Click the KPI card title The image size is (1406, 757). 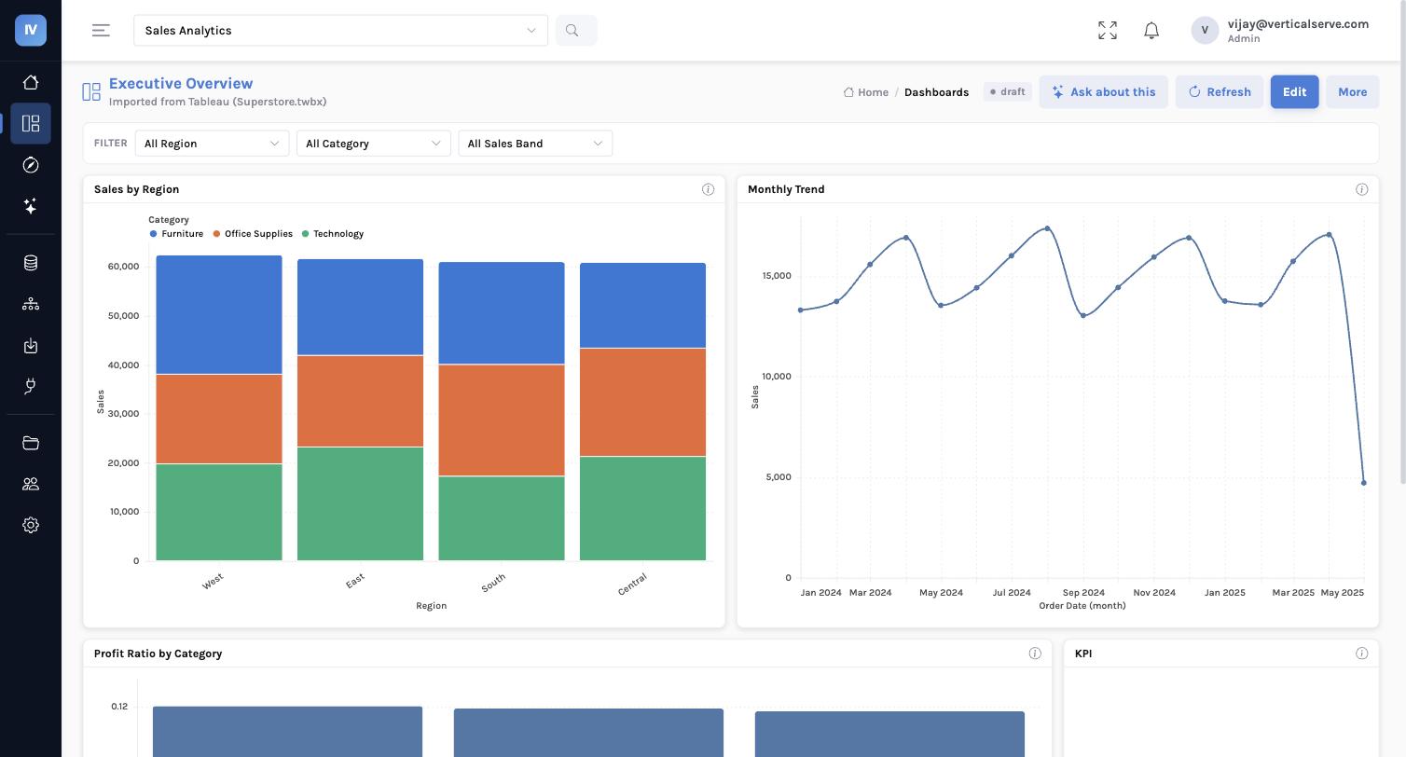coord(1083,654)
